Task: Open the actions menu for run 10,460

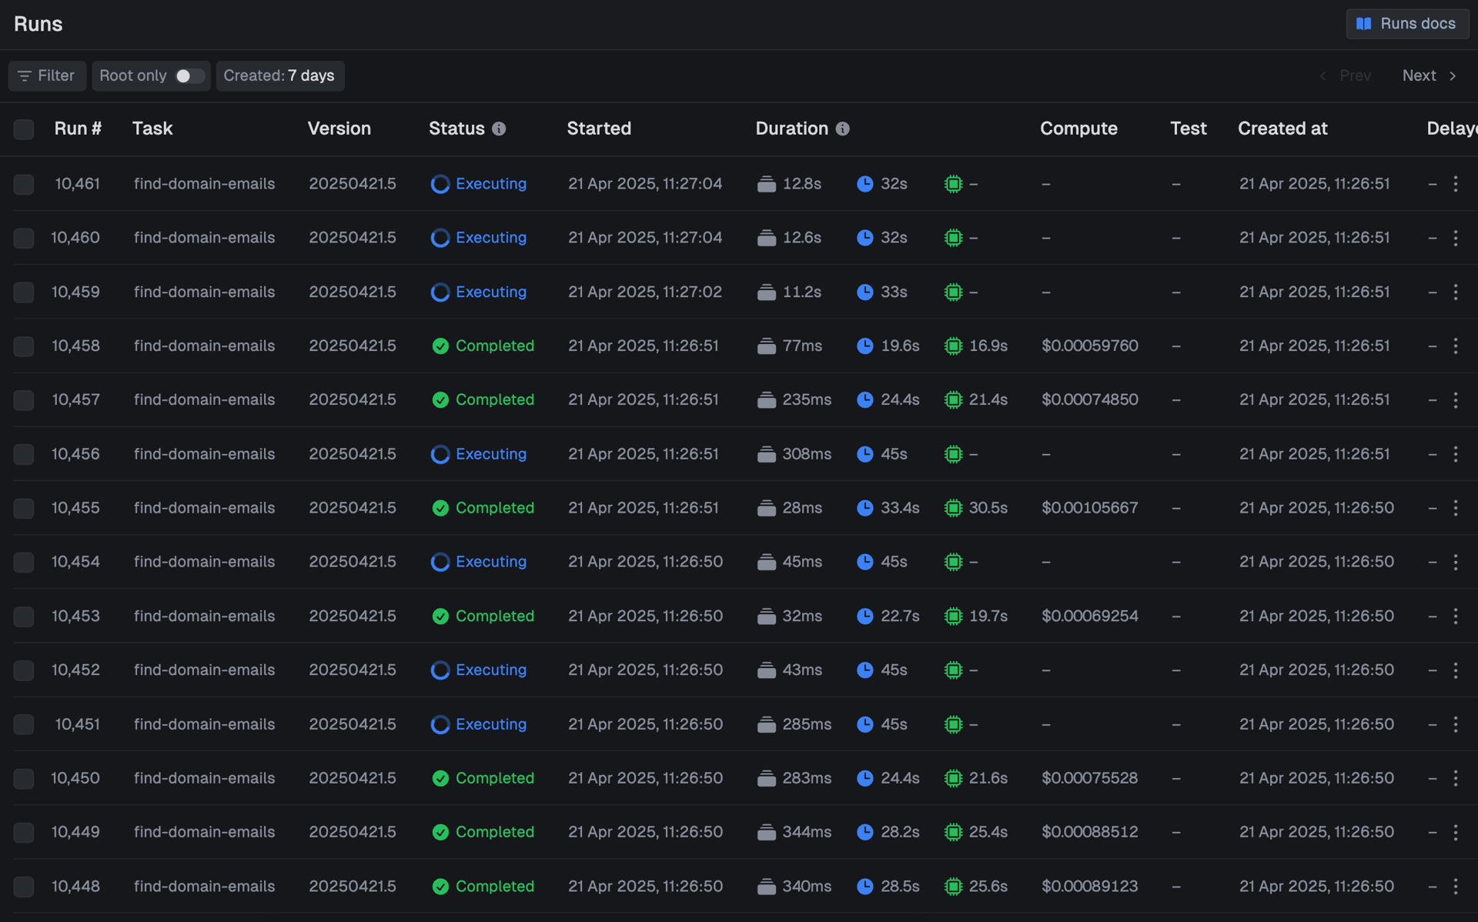Action: [x=1455, y=238]
